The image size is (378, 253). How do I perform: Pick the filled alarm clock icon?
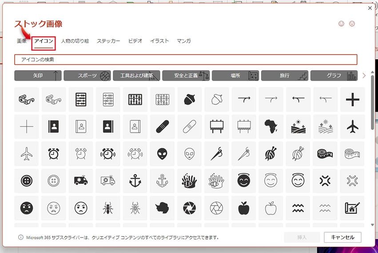click(x=53, y=154)
